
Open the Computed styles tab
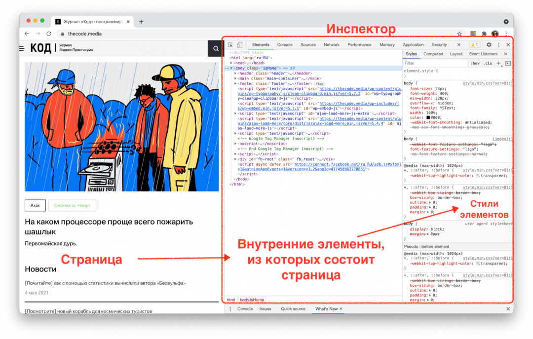(x=433, y=53)
